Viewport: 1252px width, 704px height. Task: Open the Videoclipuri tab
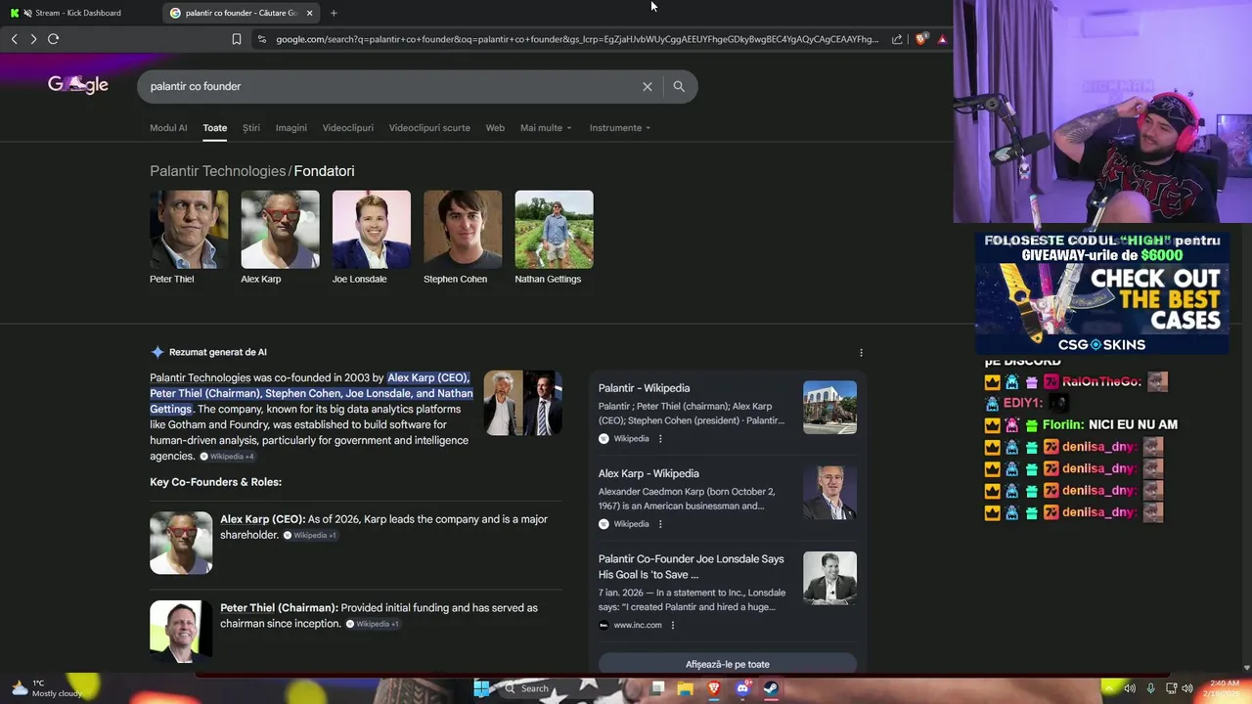click(348, 128)
